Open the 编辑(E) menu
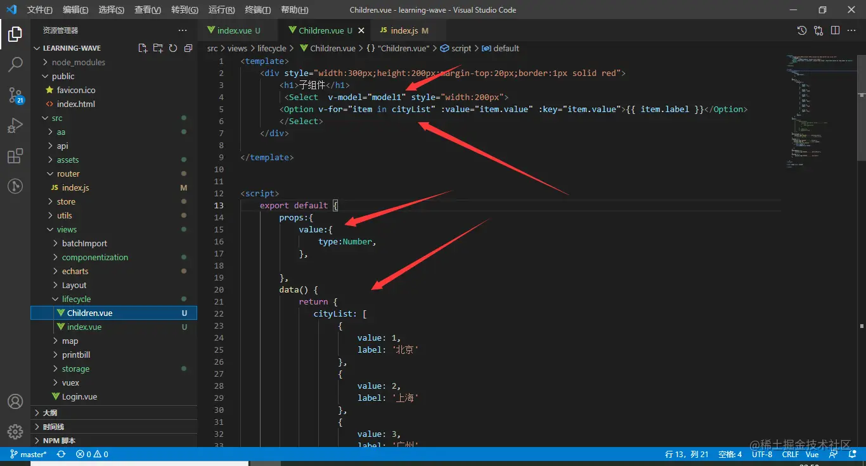Image resolution: width=866 pixels, height=466 pixels. (x=76, y=10)
